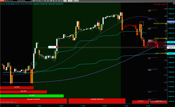Click the greyed button right of FastMA
This screenshot has width=175, height=107.
(x=76, y=1)
